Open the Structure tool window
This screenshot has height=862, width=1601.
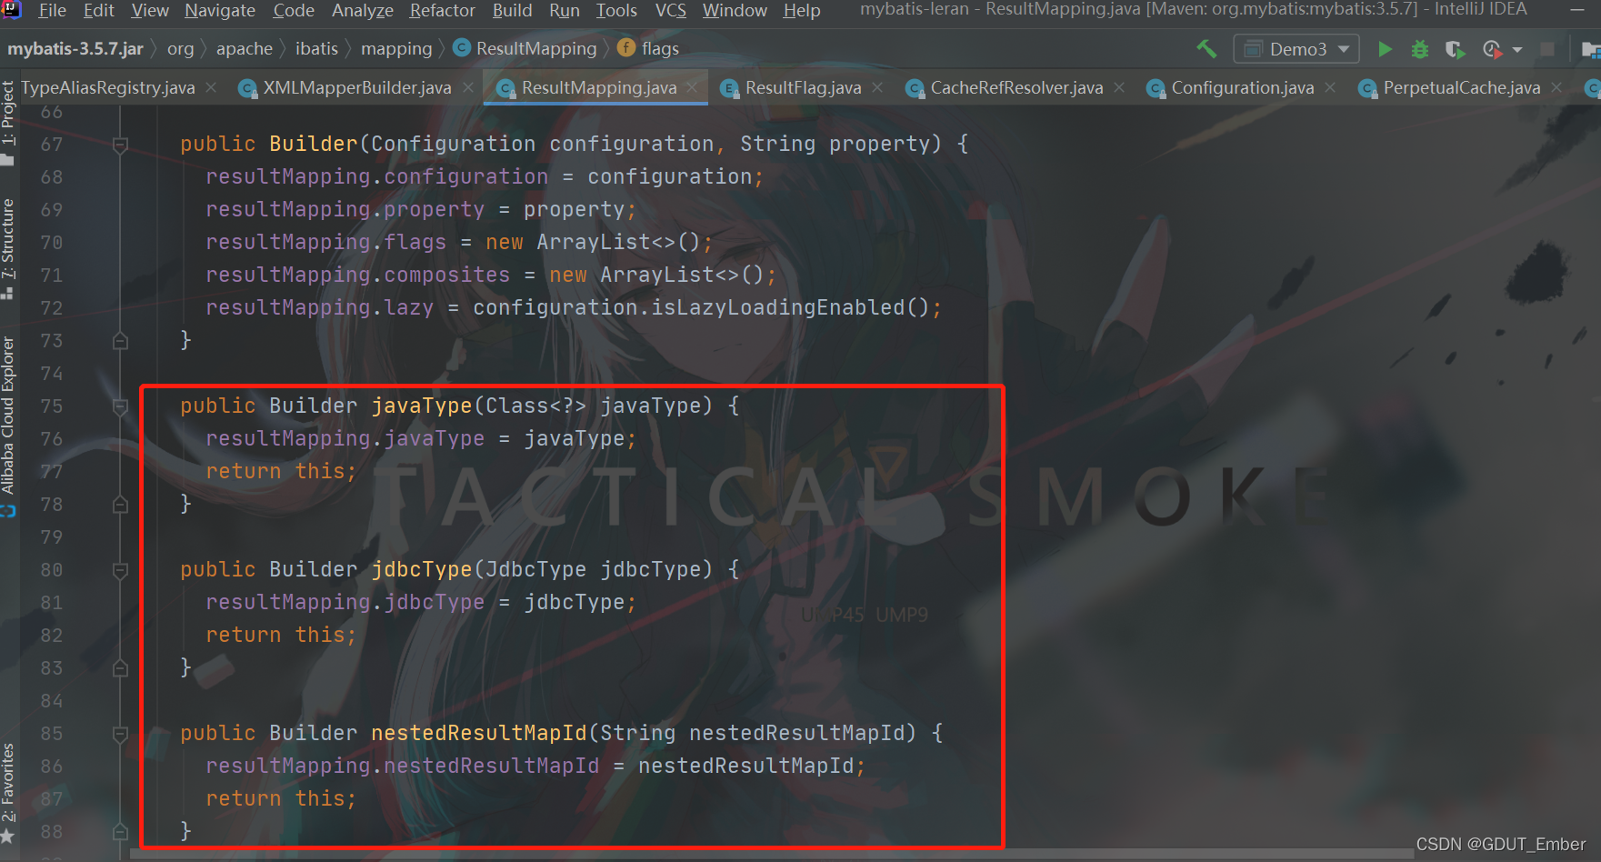[x=8, y=249]
